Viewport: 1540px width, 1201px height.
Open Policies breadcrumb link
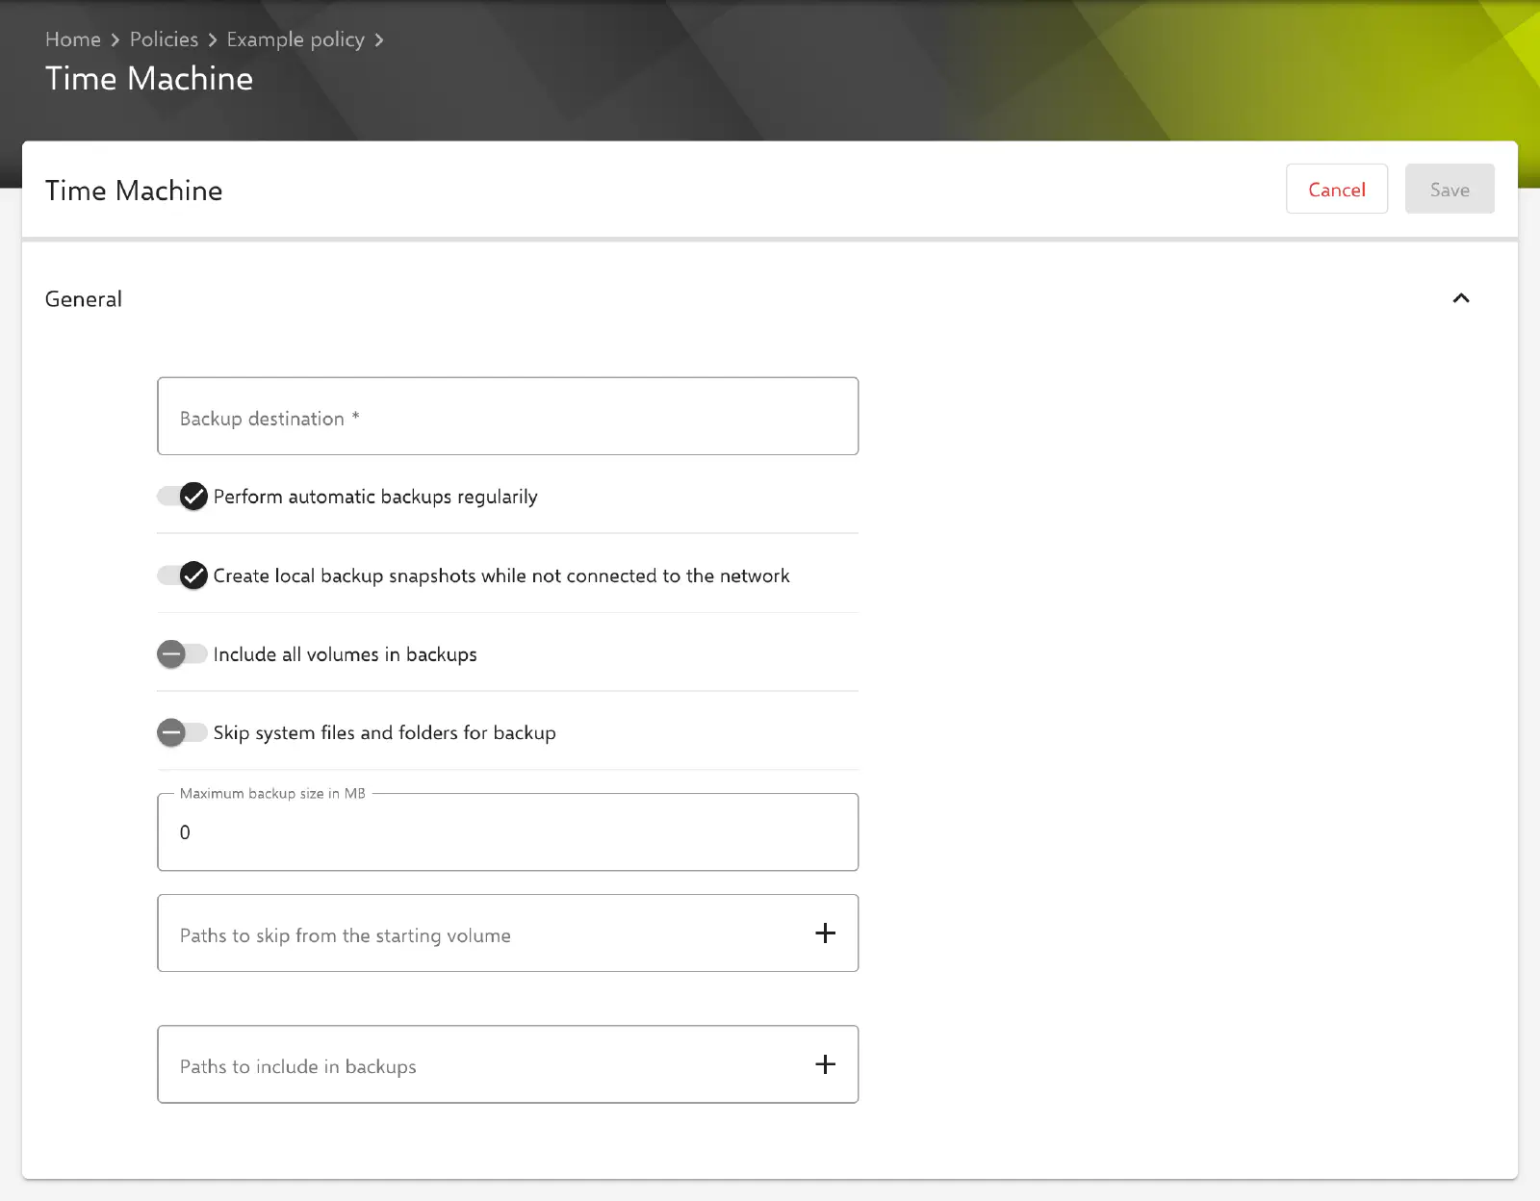[x=164, y=39]
